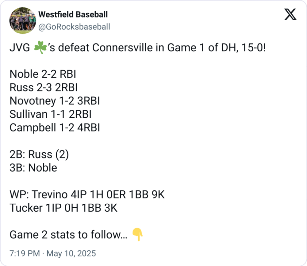
Task: Select the Campbell 1-2 4RBI line
Action: [x=55, y=127]
